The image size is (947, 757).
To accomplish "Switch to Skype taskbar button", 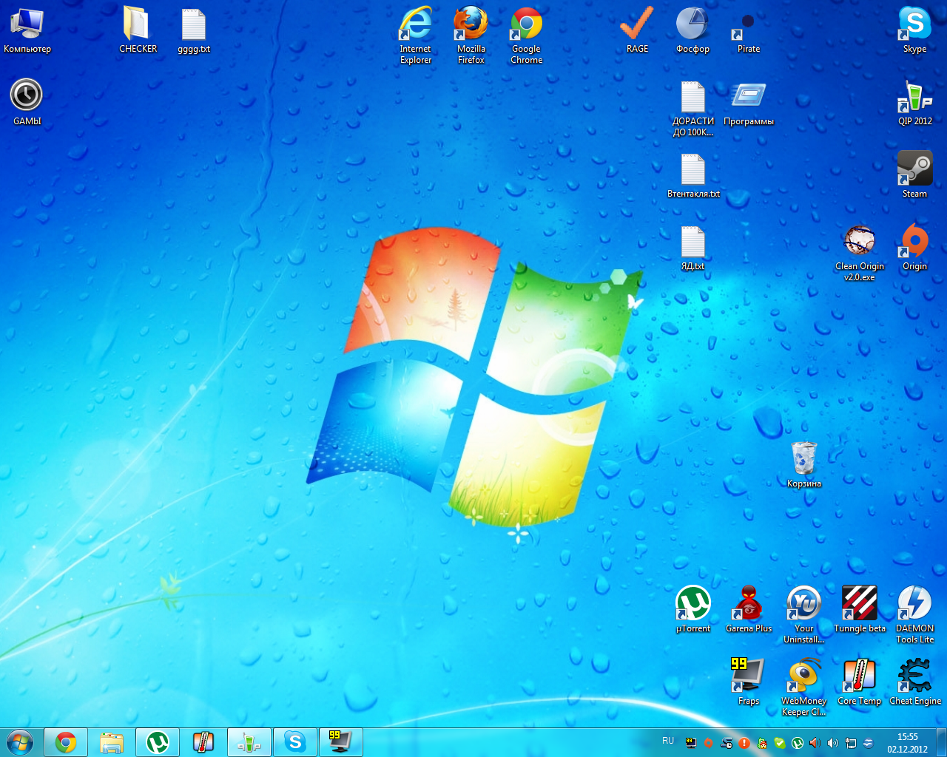I will point(295,742).
